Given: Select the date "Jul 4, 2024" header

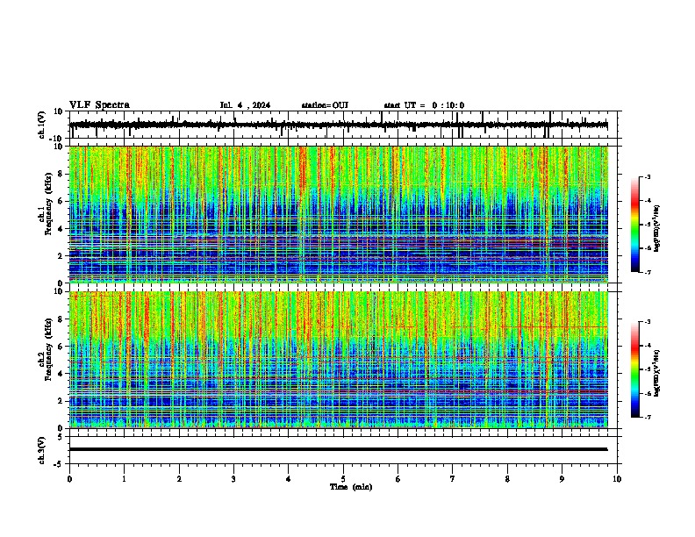Looking at the screenshot, I should coord(245,105).
